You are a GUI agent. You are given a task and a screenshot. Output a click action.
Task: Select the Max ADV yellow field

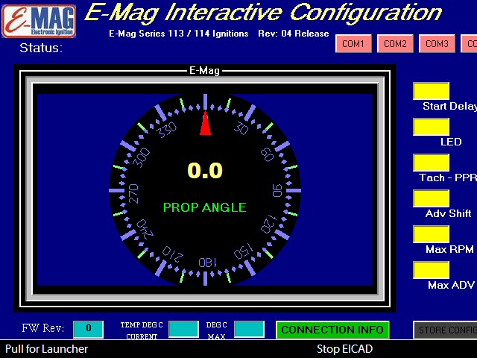pos(431,270)
